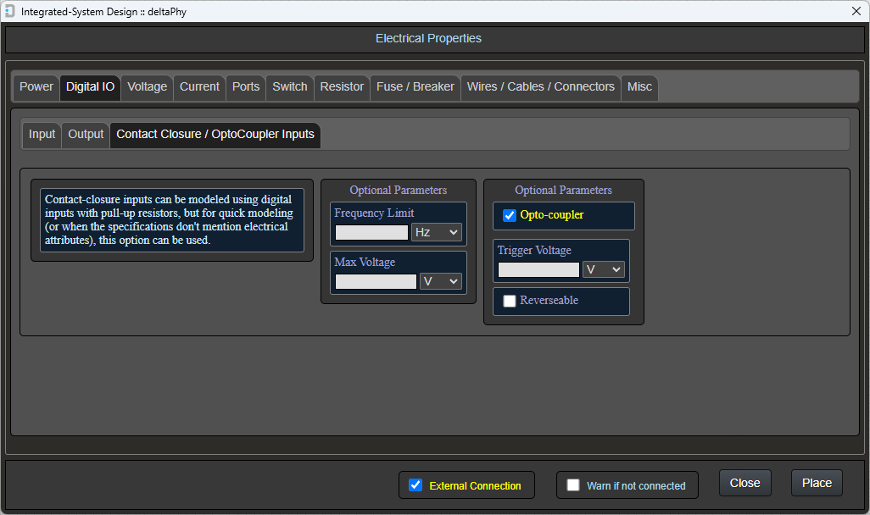The height and width of the screenshot is (515, 870).
Task: Switch to the Power tab
Action: tap(36, 86)
